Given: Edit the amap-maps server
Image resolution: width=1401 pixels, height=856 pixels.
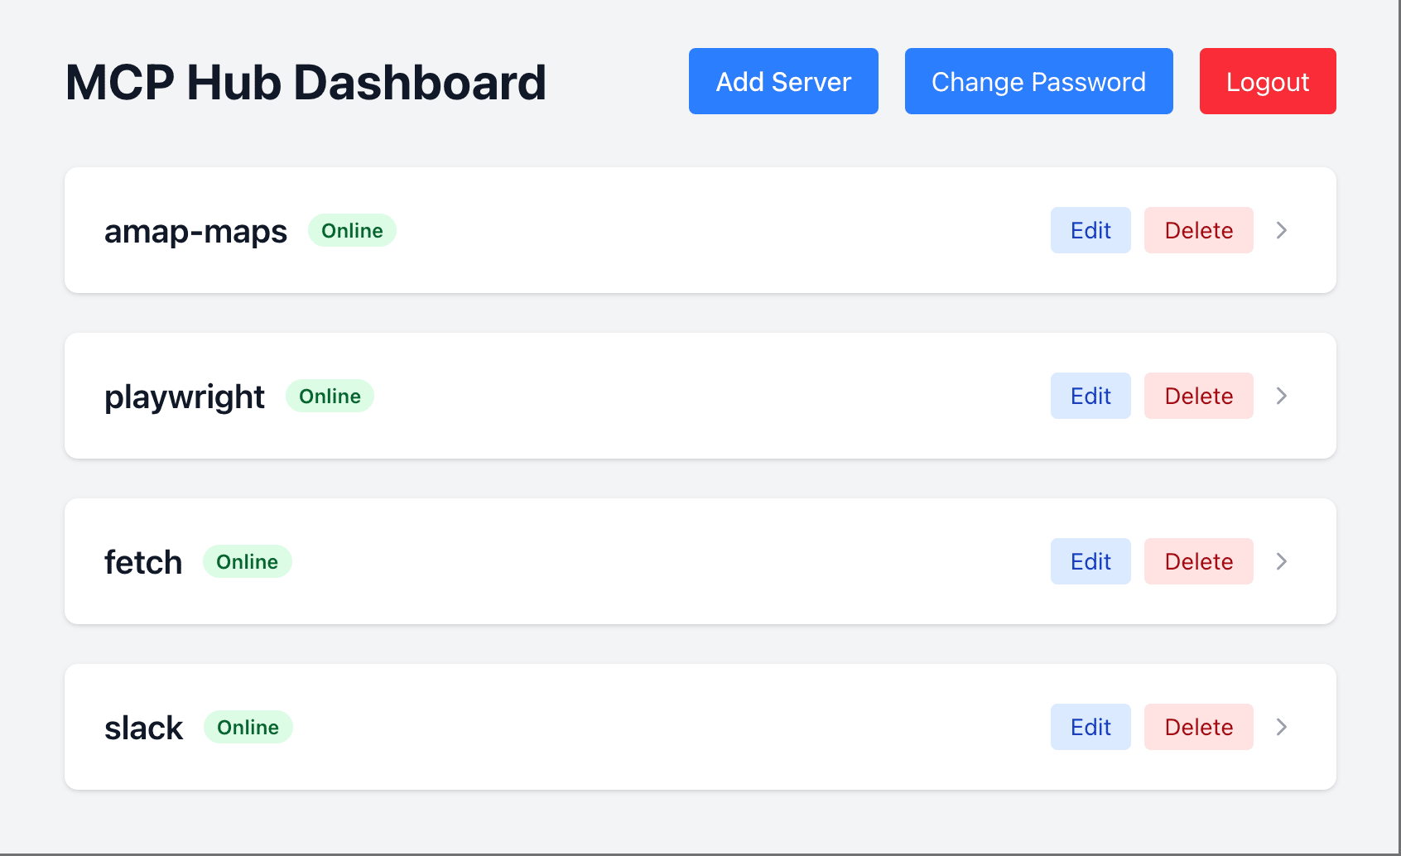Looking at the screenshot, I should coord(1090,230).
